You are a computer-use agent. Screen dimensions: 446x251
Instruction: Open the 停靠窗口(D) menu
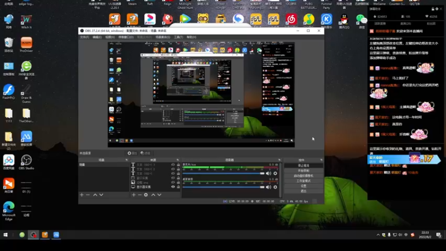coord(126,37)
